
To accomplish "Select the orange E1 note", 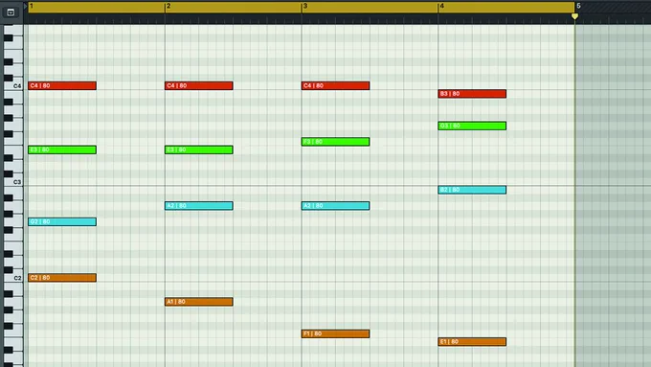I will (x=472, y=342).
